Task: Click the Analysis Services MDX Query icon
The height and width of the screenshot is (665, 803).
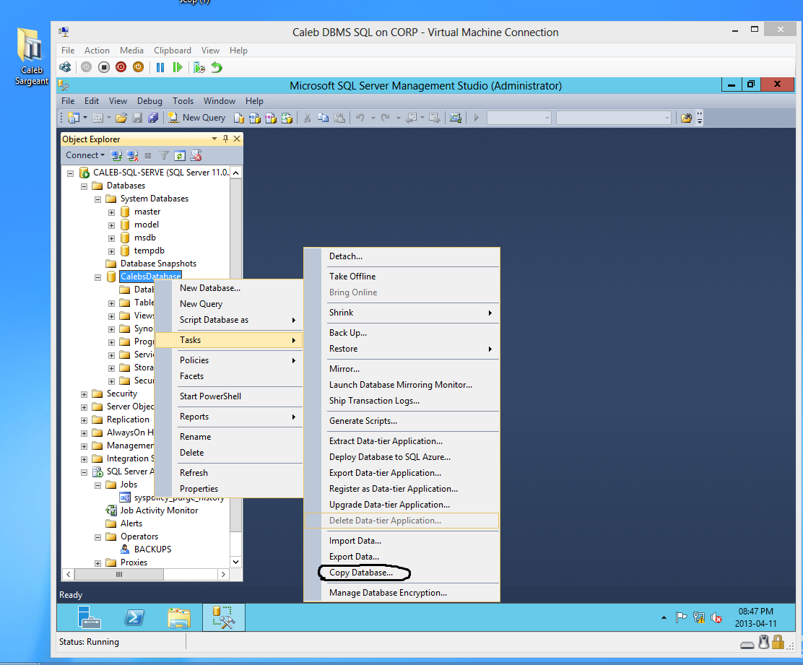Action: click(254, 118)
